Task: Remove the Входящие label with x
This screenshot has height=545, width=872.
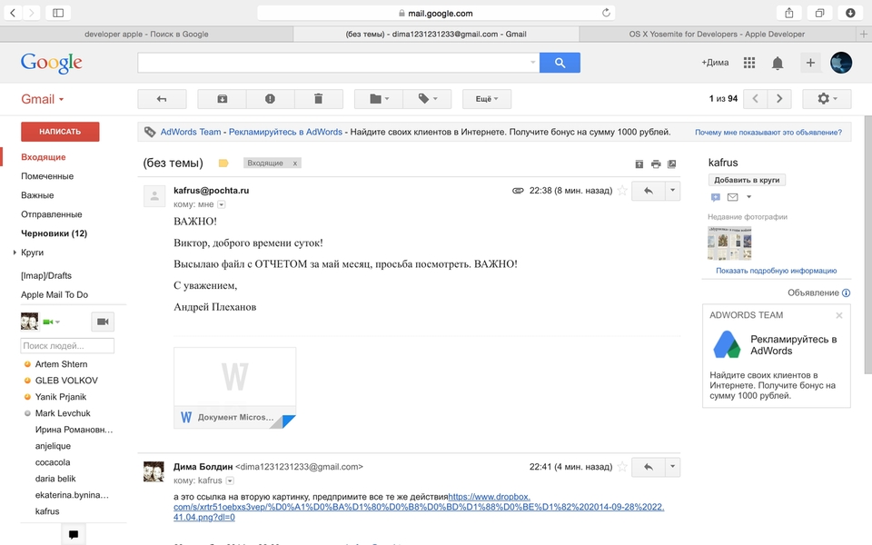Action: 294,163
